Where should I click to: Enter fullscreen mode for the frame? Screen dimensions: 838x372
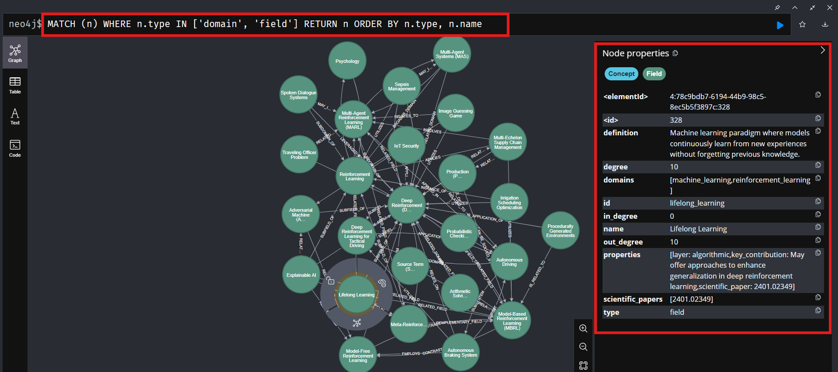tap(812, 7)
